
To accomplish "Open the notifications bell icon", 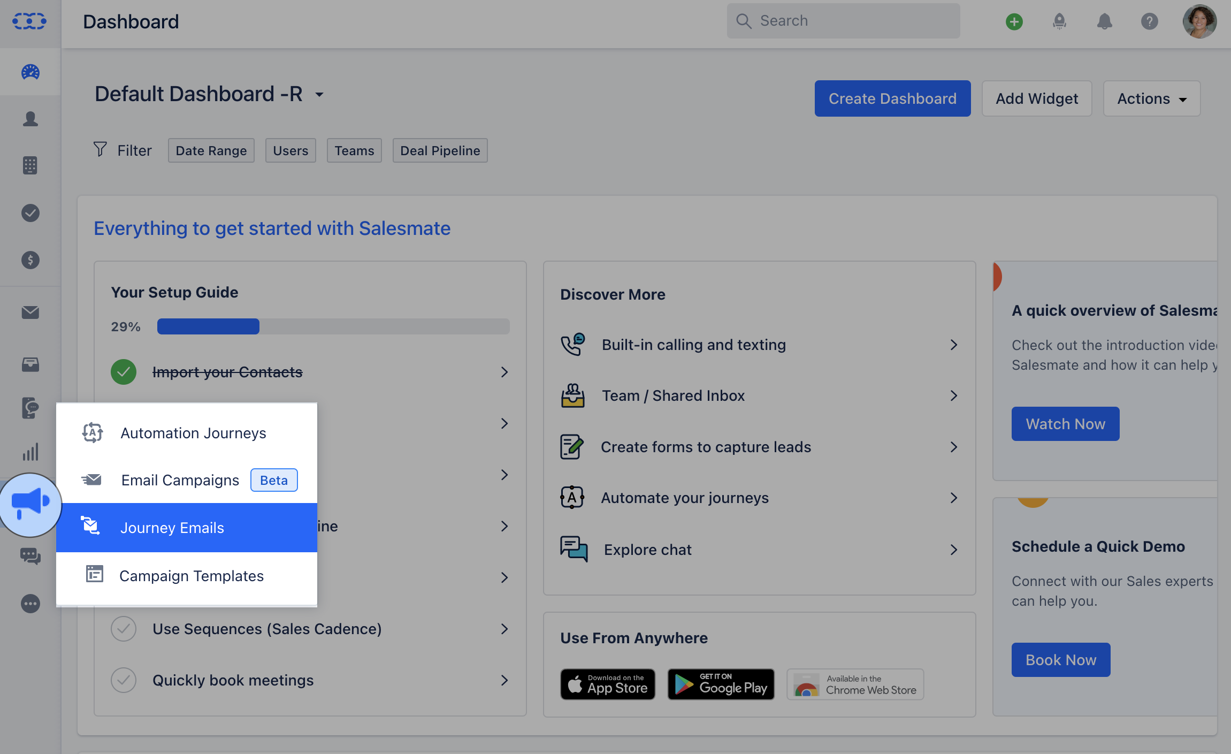I will [1104, 21].
